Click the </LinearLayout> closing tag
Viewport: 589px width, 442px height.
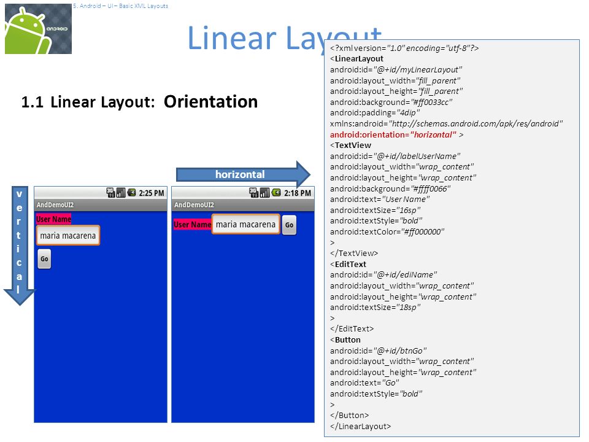click(360, 426)
